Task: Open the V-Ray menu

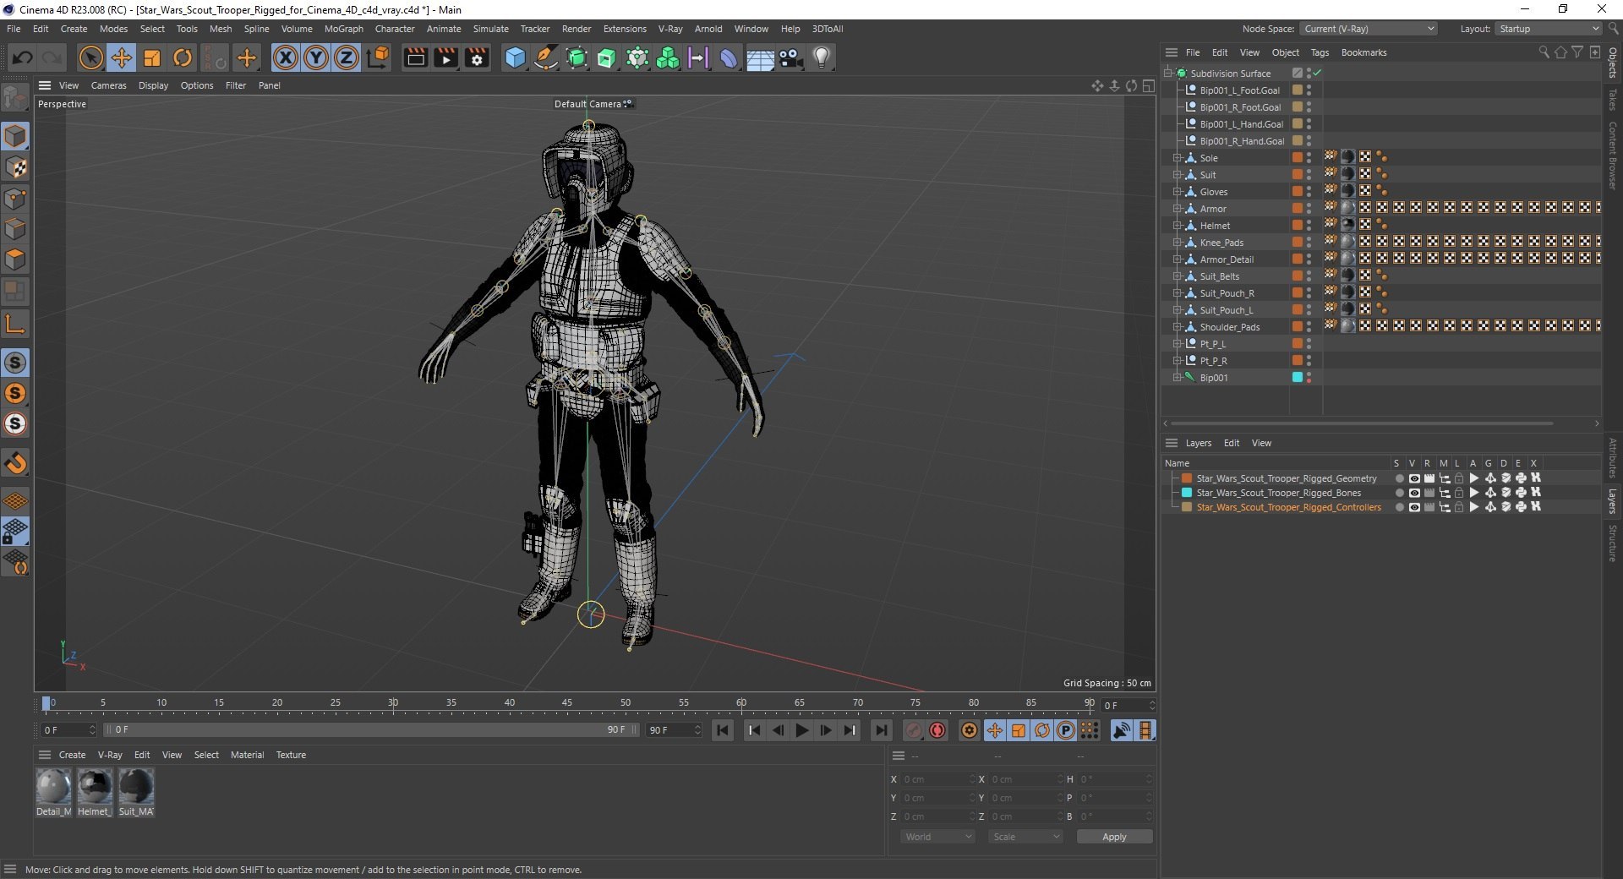Action: pos(670,29)
